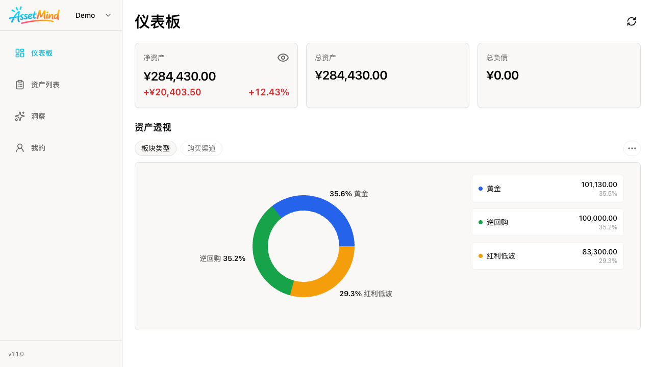Image resolution: width=653 pixels, height=367 pixels.
Task: Open the 黄金 legend row
Action: pyautogui.click(x=547, y=189)
